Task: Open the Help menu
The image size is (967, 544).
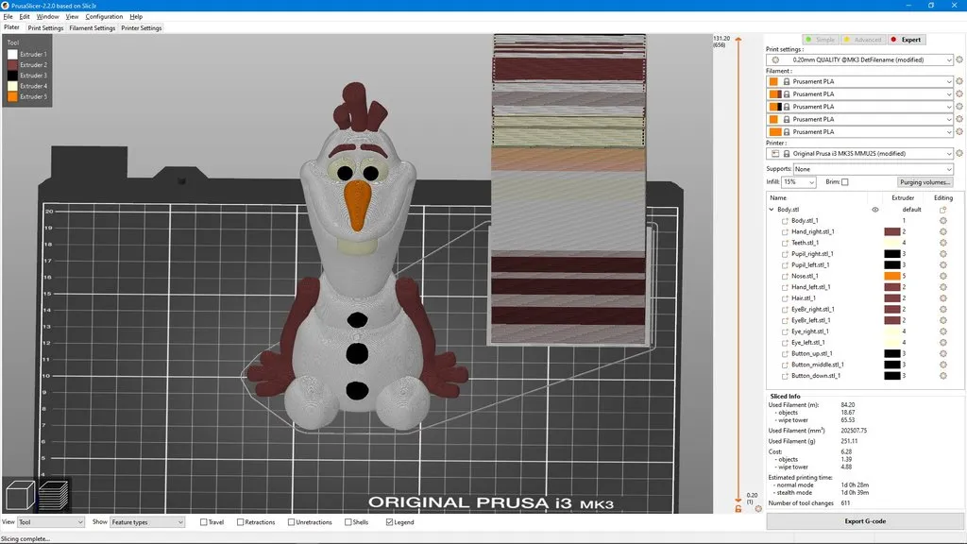Action: click(136, 17)
